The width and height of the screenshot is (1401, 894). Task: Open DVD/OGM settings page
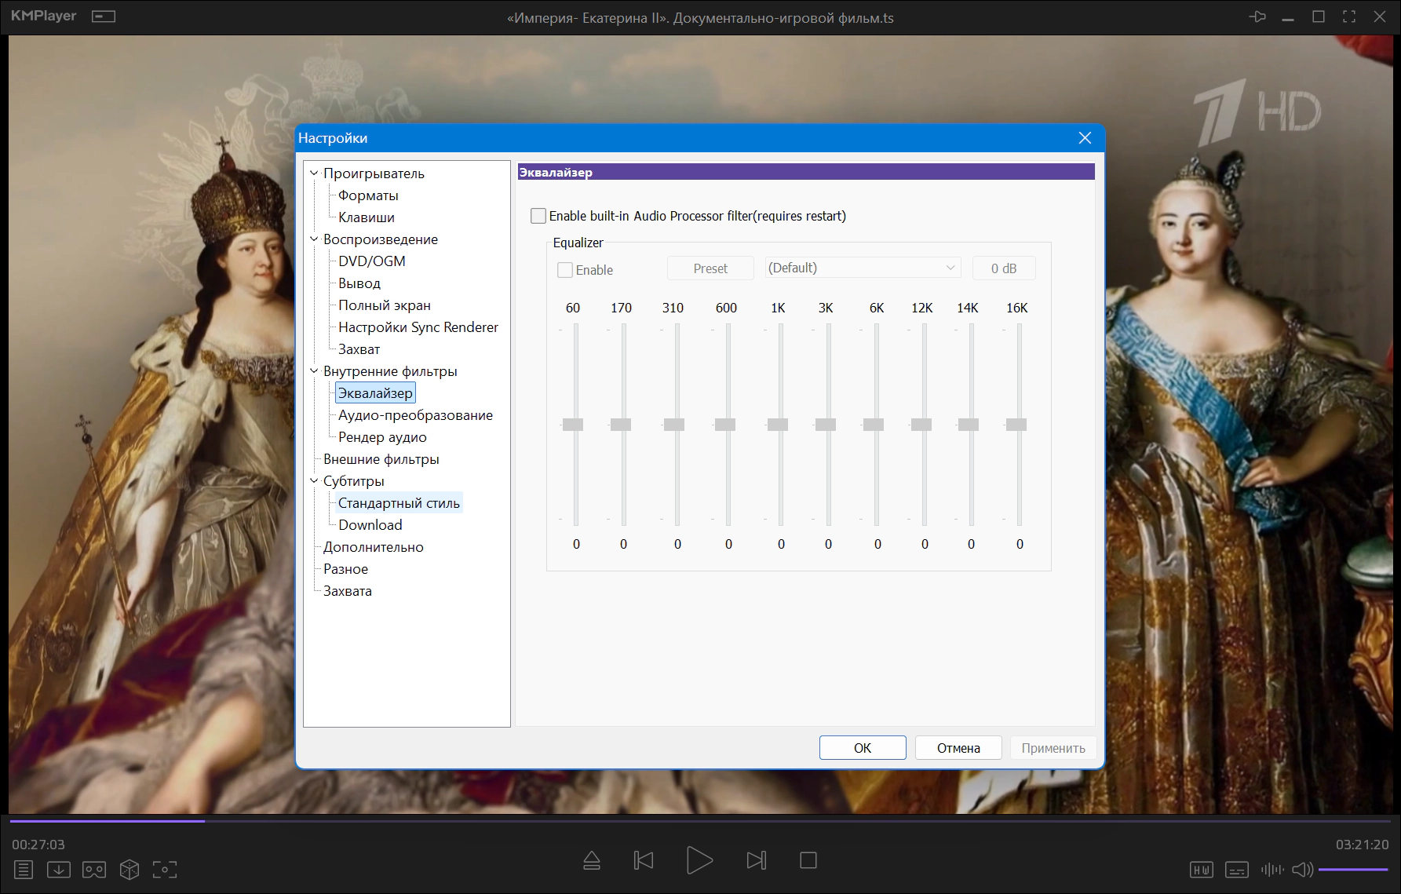tap(372, 261)
